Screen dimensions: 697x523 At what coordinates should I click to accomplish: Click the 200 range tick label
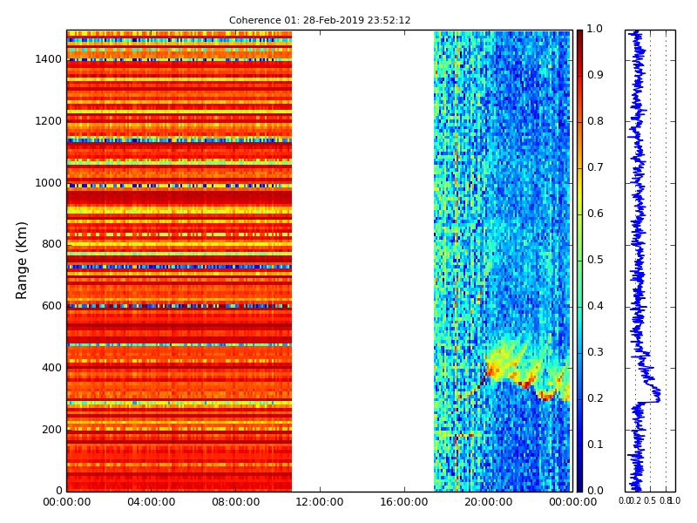click(x=51, y=430)
